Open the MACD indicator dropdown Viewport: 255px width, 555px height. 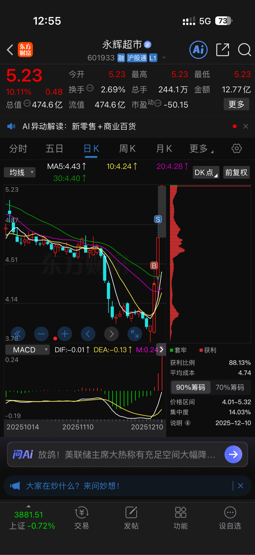(x=28, y=350)
